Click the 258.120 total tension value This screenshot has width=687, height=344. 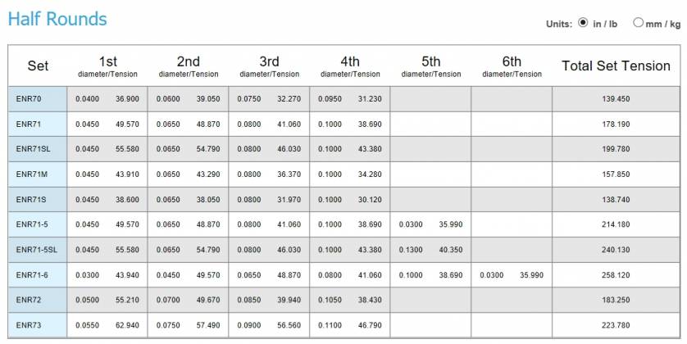tap(616, 275)
